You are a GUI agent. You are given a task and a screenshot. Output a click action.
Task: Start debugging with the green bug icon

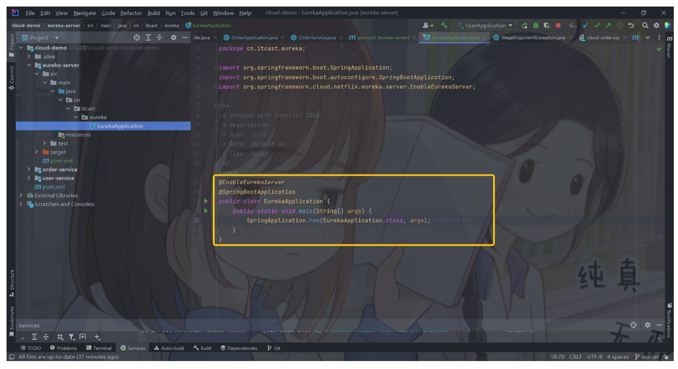[536, 25]
